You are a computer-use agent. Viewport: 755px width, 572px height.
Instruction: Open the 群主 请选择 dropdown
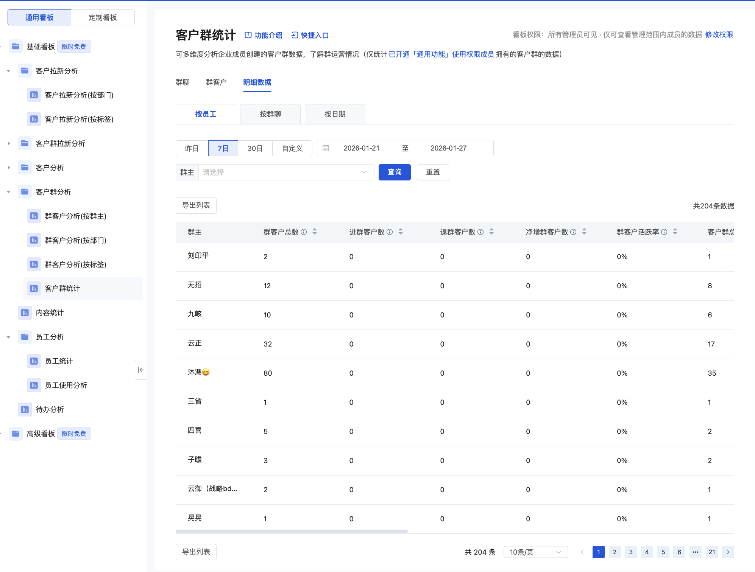[286, 172]
